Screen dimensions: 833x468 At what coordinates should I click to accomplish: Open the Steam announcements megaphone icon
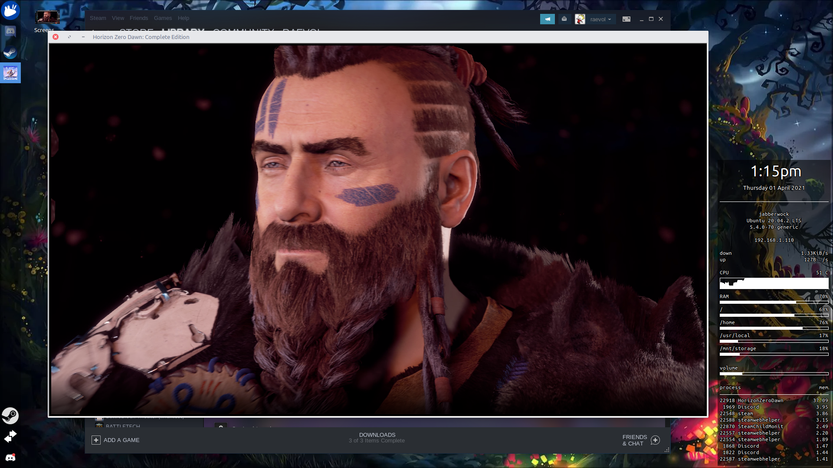[547, 19]
